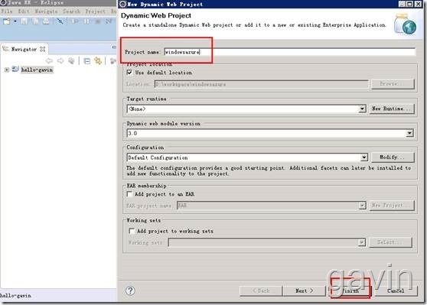Click the Location path field
427x305 pixels.
262,84
